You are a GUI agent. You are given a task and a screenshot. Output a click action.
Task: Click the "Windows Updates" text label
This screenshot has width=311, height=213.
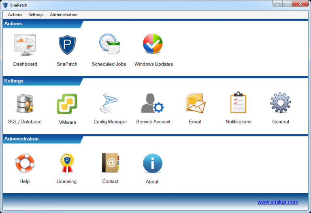click(153, 64)
